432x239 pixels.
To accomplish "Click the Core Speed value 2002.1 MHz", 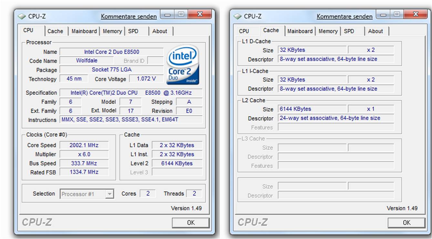I will (x=84, y=145).
